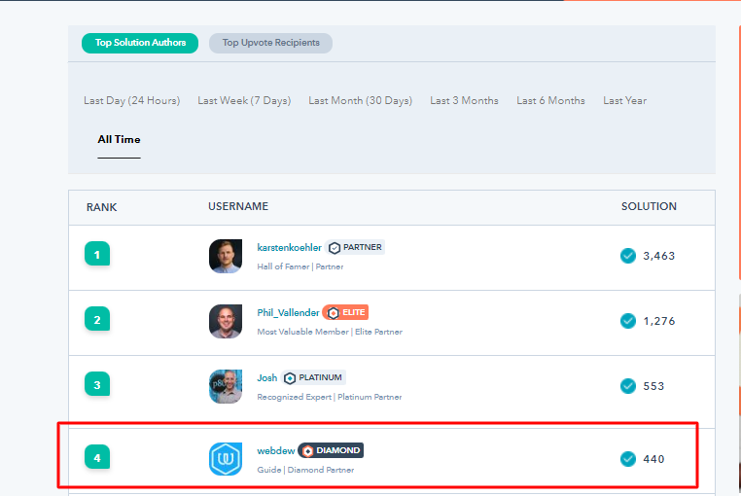Click the PARTNER badge next to karstenkoehler
Screen dimensions: 741x496
pos(355,247)
